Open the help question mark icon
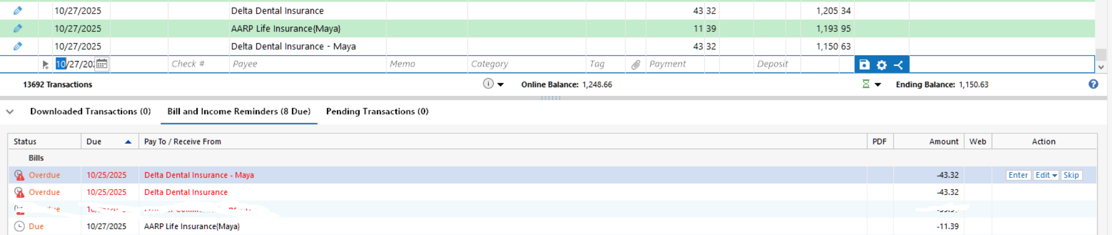The image size is (1112, 235). click(x=1093, y=84)
